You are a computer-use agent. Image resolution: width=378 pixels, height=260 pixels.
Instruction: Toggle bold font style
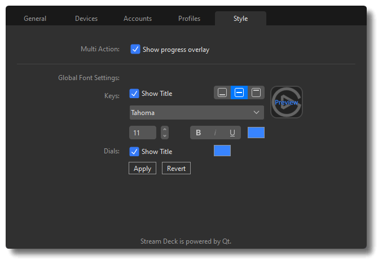coord(199,133)
